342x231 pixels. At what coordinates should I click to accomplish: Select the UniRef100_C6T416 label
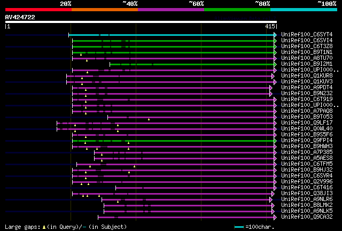coord(307,188)
